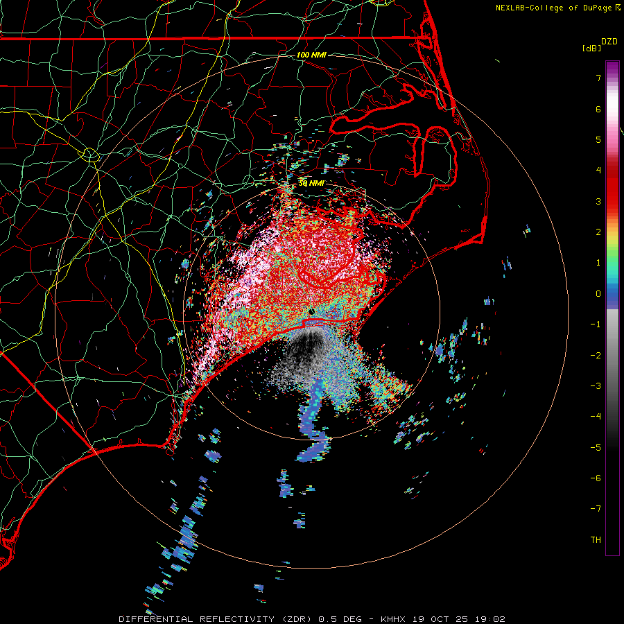Click the black radar site marker at ring center
The width and height of the screenshot is (624, 624).
[x=311, y=311]
